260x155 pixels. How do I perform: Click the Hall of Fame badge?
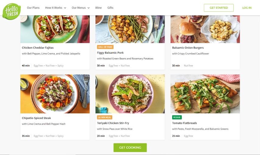click(x=105, y=47)
